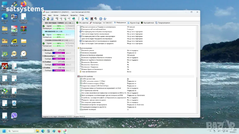The width and height of the screenshot is (239, 134).
Task: Click the globe icon in the toolbar
Action: coord(73,18)
